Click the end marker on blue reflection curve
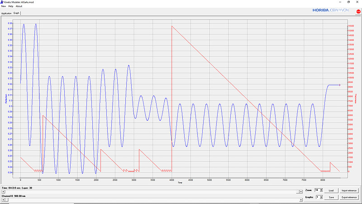 click(x=340, y=85)
